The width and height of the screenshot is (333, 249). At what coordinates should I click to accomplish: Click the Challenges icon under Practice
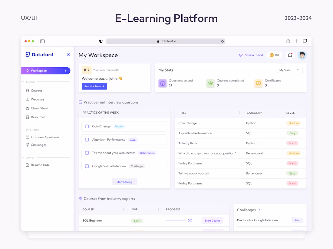27,145
